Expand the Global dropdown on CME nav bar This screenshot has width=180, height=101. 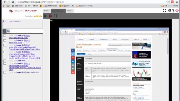[146, 39]
